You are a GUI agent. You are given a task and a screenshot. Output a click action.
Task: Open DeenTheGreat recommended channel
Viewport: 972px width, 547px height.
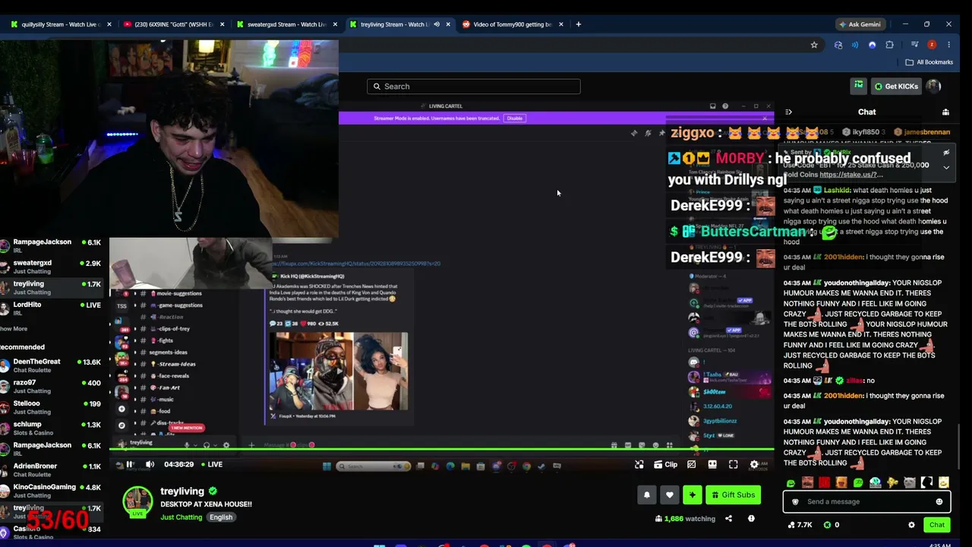coord(51,365)
